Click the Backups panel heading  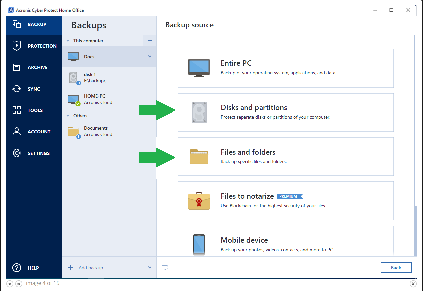tap(89, 25)
